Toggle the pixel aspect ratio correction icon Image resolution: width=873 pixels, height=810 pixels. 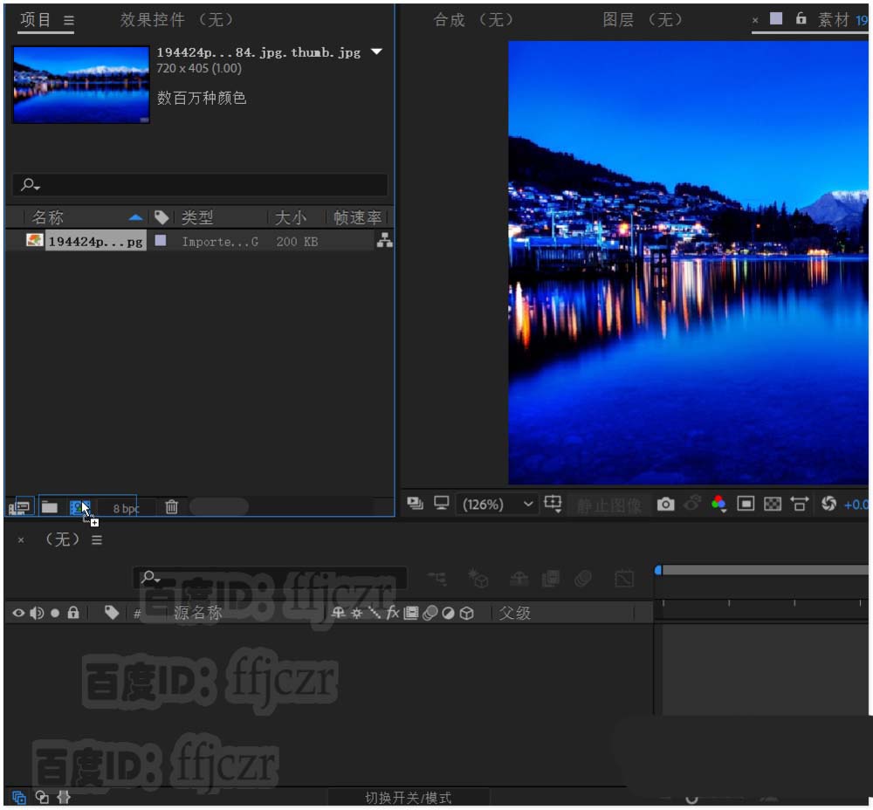800,505
